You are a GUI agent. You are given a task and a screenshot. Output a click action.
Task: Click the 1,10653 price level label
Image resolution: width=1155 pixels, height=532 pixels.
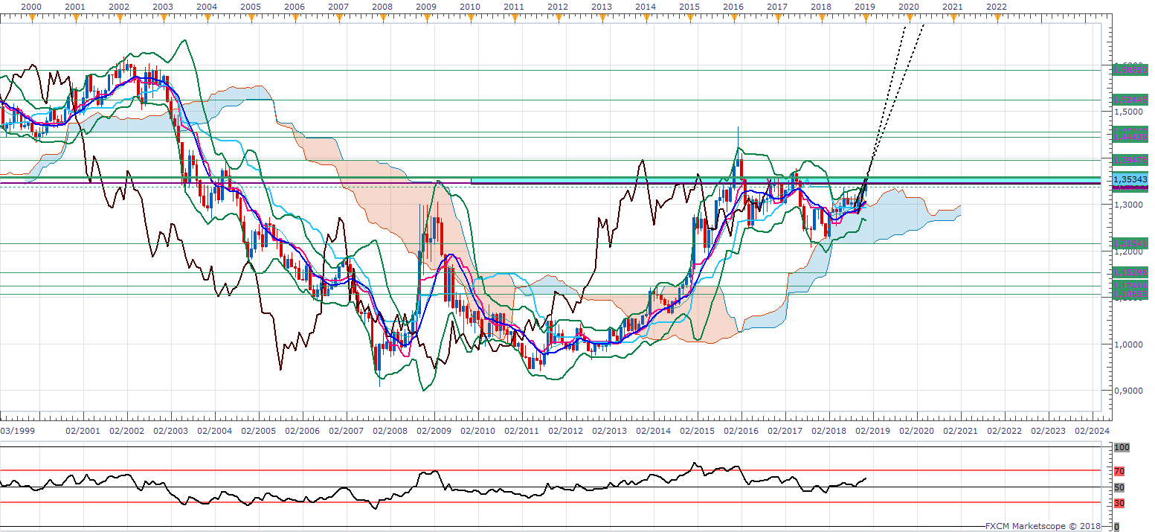pos(1130,295)
